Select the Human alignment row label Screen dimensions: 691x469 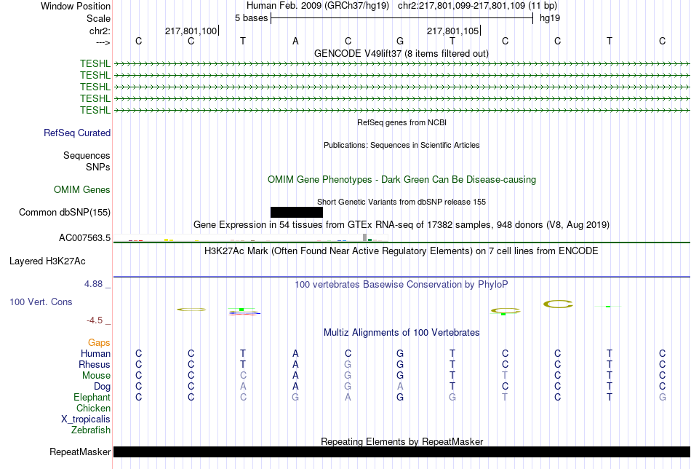click(x=95, y=353)
